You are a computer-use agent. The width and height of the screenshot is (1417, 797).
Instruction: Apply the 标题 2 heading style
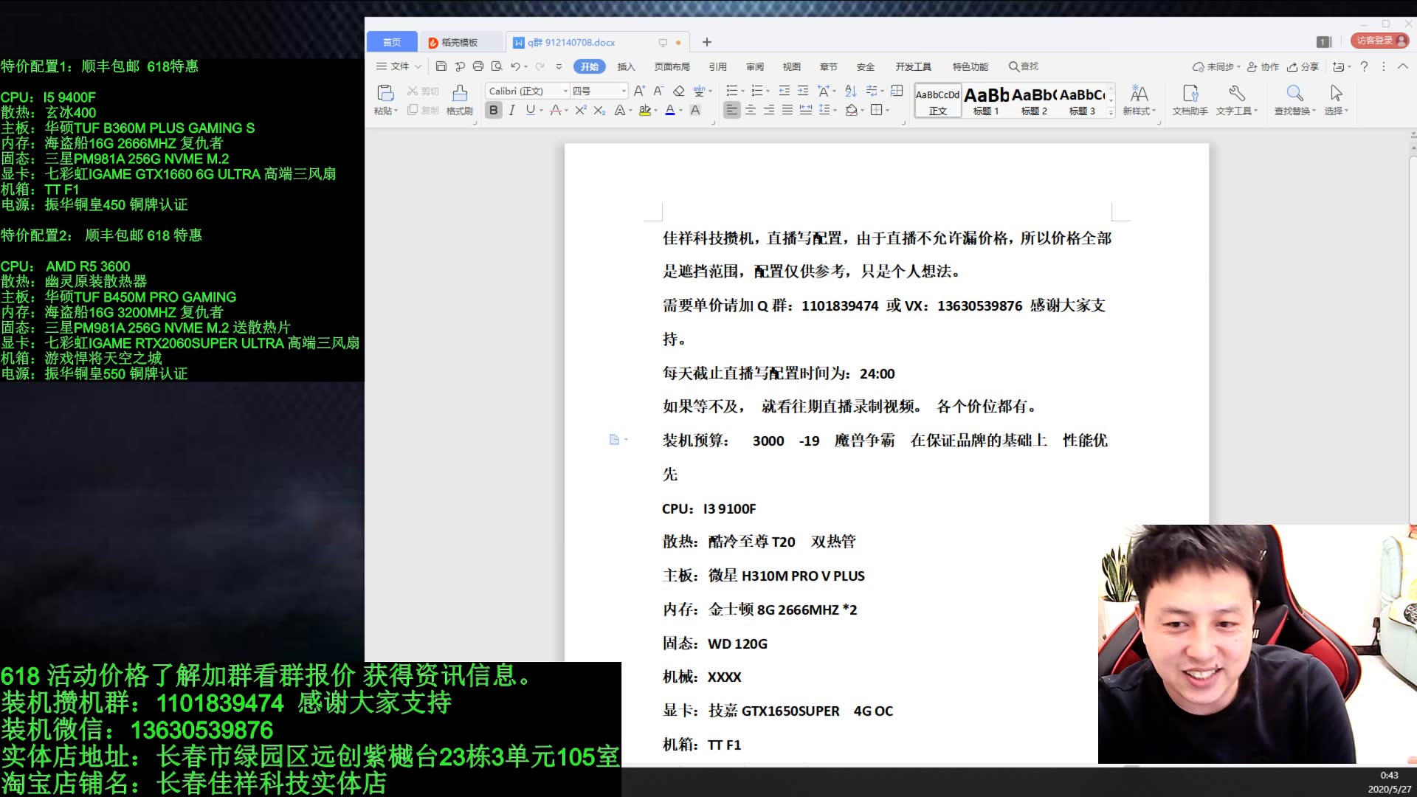(x=1034, y=100)
